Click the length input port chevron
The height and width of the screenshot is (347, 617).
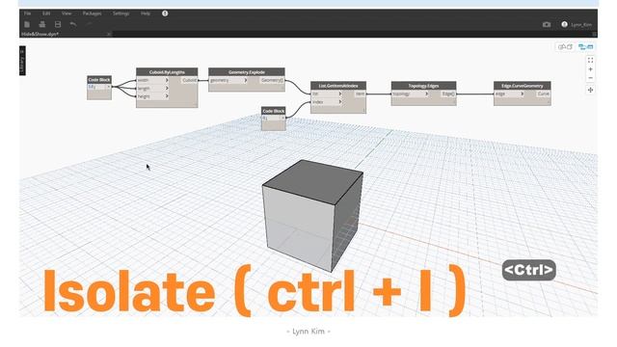pyautogui.click(x=167, y=88)
